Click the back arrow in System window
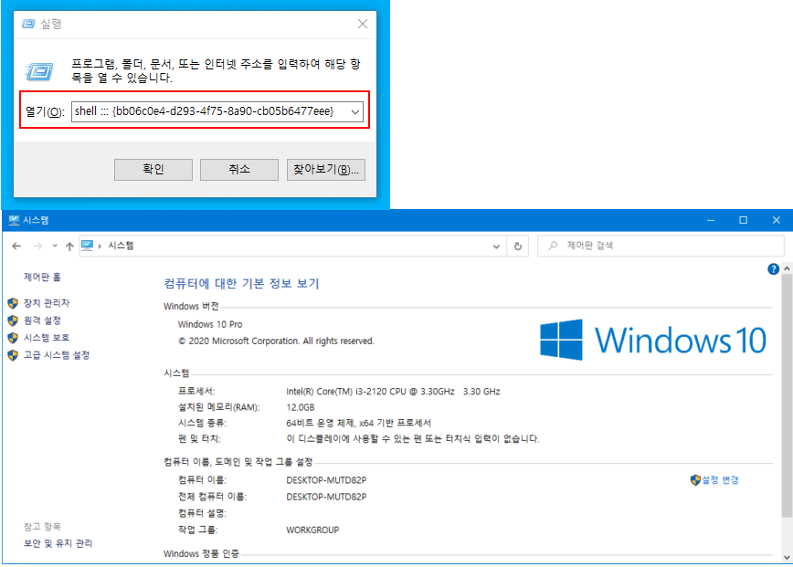The image size is (793, 567). click(16, 247)
